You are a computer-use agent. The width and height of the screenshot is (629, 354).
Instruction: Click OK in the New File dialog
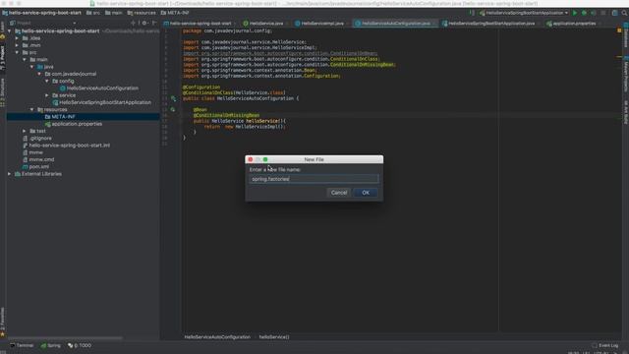(x=365, y=193)
